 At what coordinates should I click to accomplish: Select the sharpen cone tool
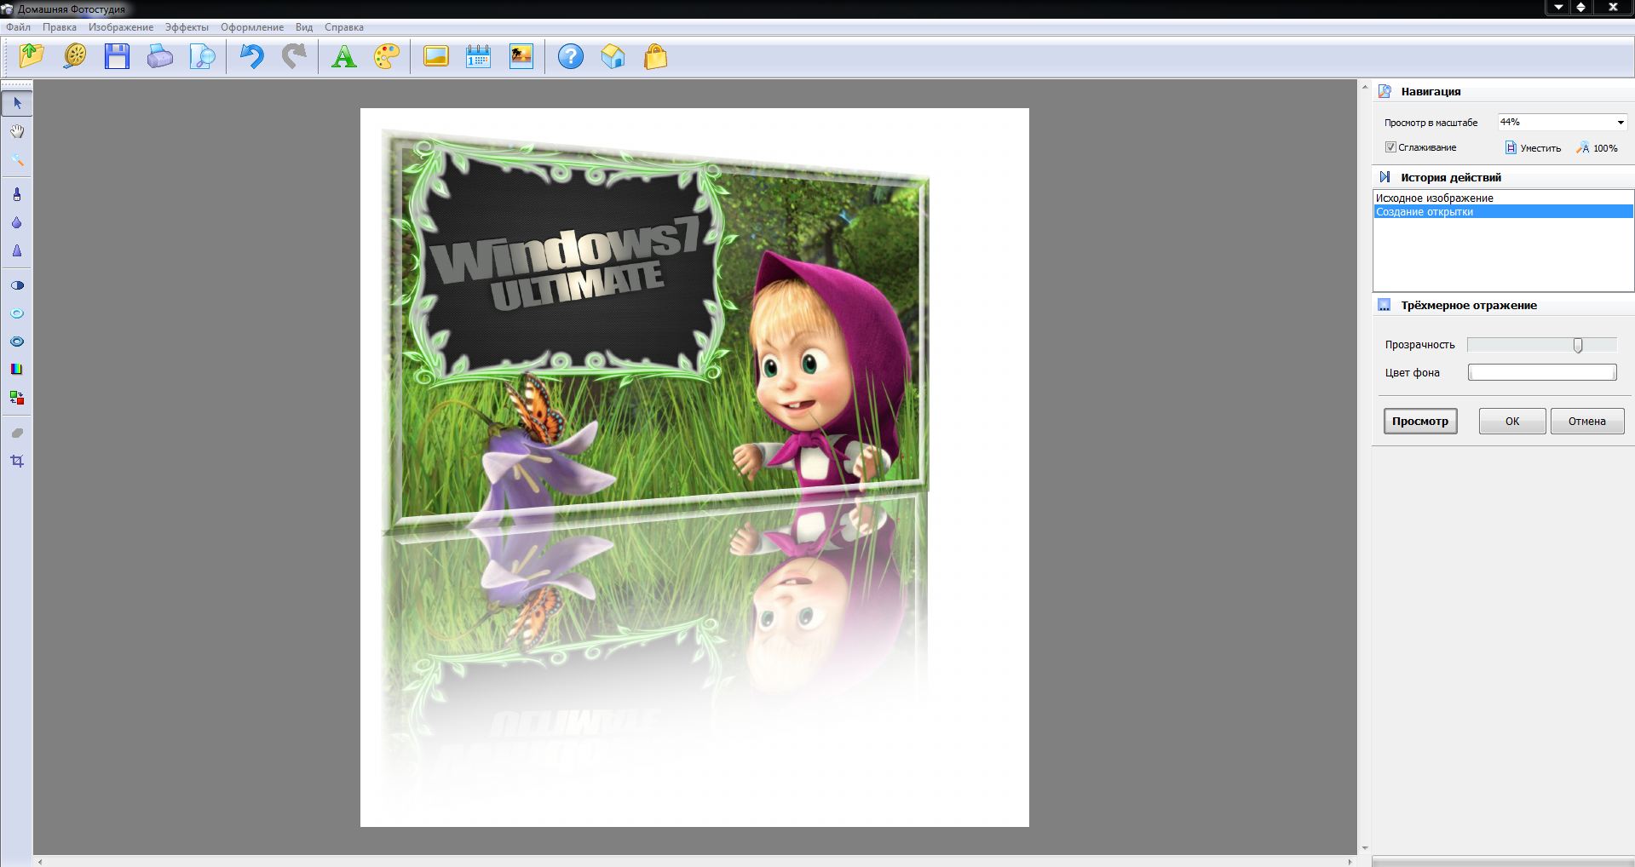pyautogui.click(x=17, y=250)
